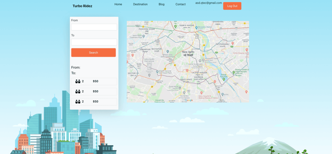The image size is (332, 154).
Task: Open the Blog nav link
Action: pyautogui.click(x=161, y=4)
